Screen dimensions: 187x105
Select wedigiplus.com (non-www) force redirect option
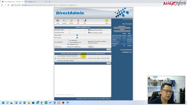68,44
